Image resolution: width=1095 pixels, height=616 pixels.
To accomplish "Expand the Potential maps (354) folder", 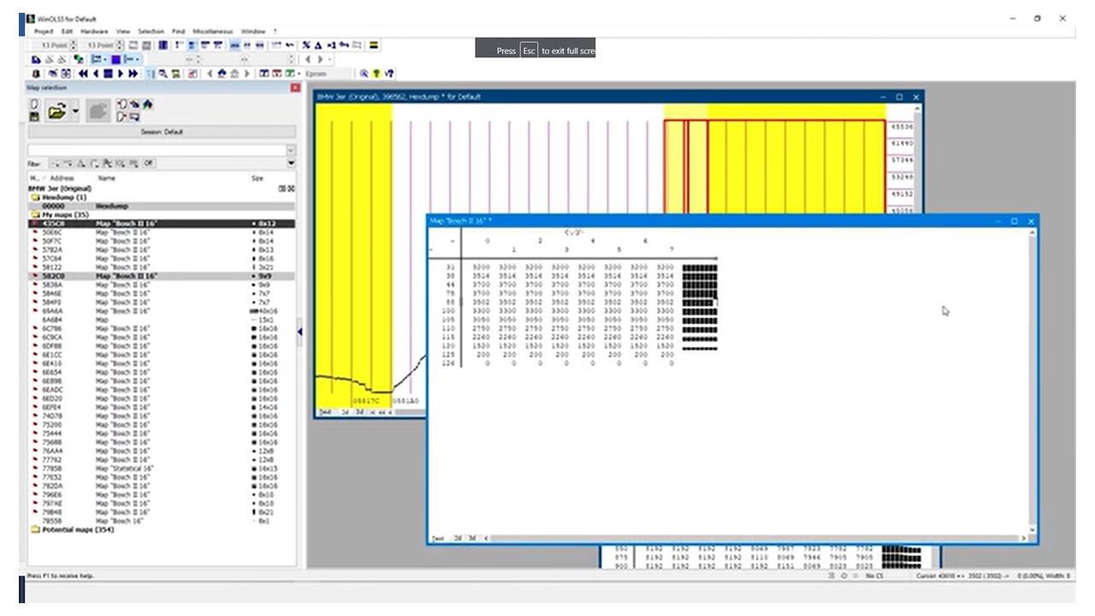I will (35, 530).
